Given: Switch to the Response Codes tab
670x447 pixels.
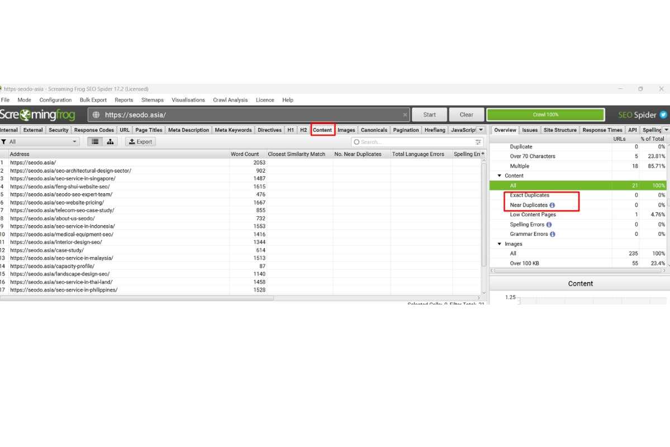Looking at the screenshot, I should pyautogui.click(x=94, y=130).
